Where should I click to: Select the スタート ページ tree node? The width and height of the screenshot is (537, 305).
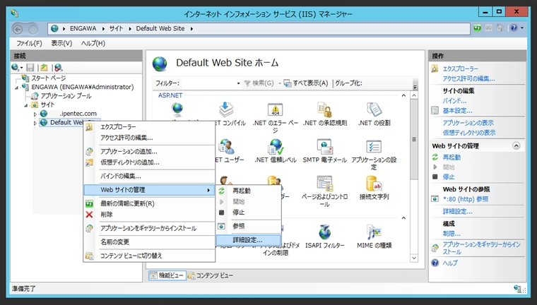pyautogui.click(x=48, y=78)
